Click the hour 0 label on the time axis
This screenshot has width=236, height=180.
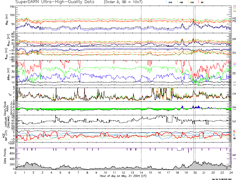(15, 173)
